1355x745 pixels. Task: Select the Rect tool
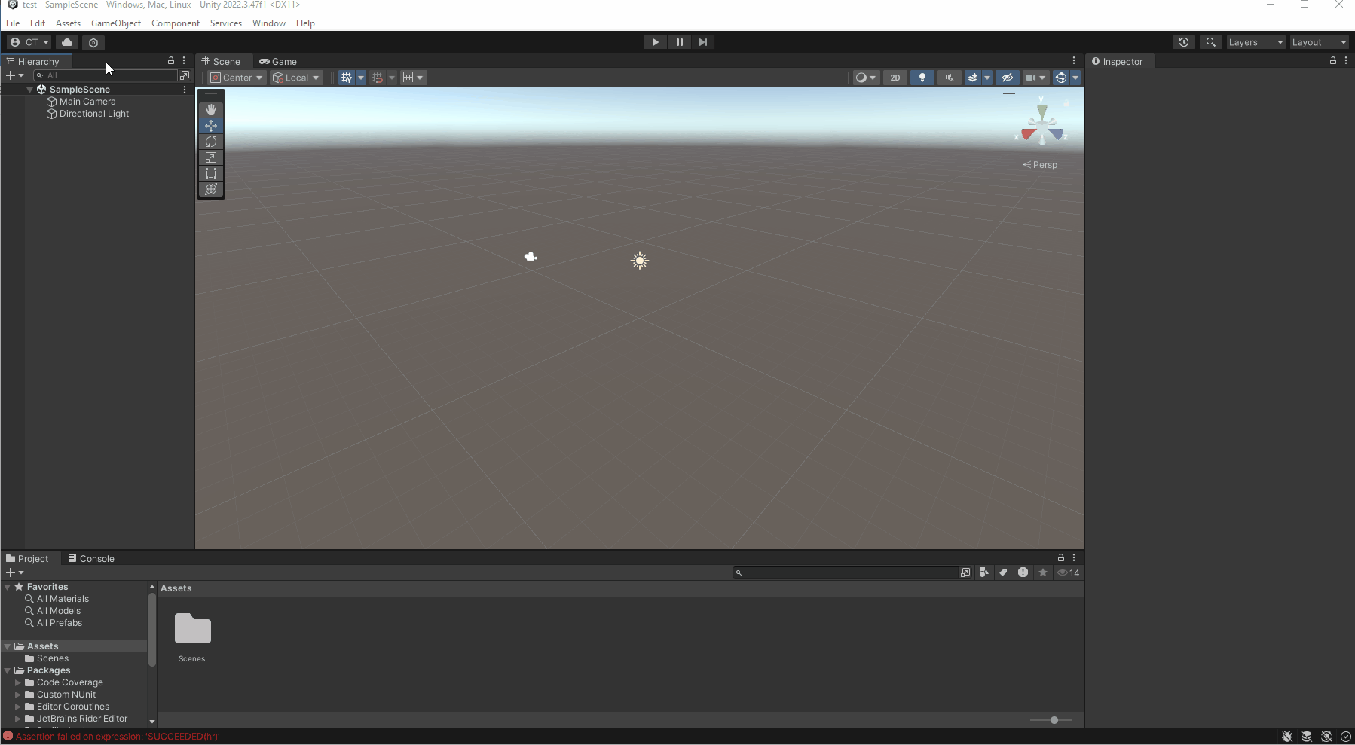click(211, 173)
